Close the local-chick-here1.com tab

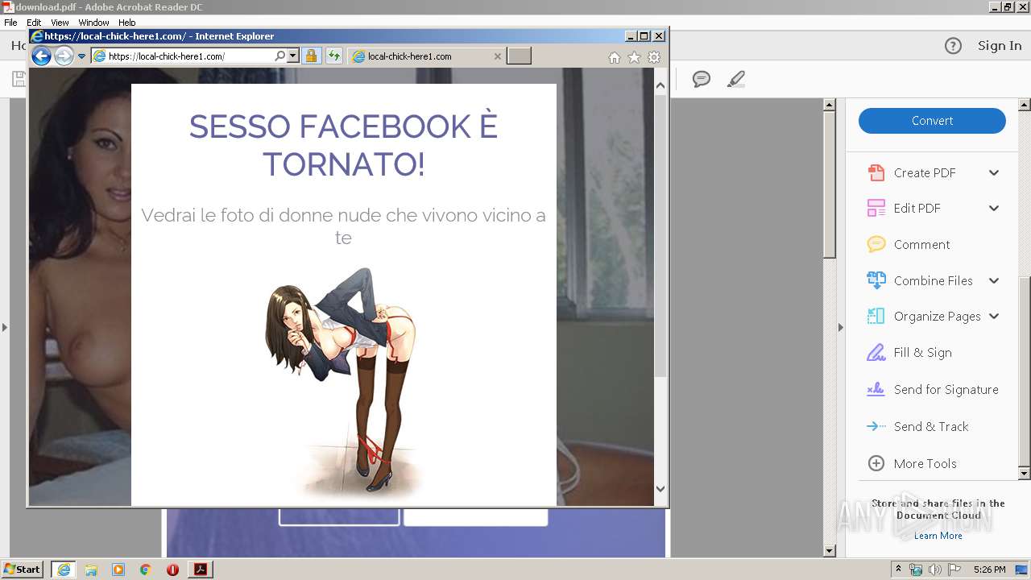click(497, 56)
